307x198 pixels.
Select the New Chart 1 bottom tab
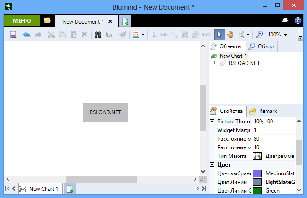(x=41, y=189)
